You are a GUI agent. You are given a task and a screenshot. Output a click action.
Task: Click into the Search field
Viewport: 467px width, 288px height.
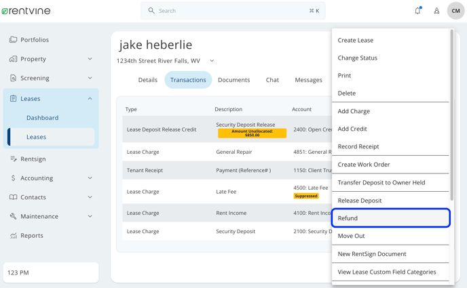point(233,11)
